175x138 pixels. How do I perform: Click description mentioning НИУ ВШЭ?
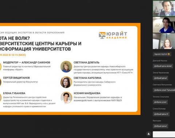[98, 99]
